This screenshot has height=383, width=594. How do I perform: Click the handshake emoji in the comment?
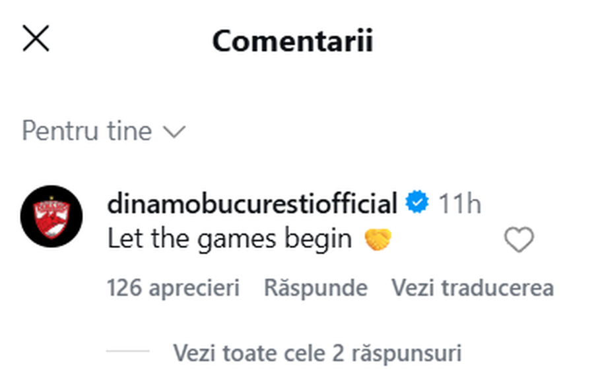tap(376, 239)
